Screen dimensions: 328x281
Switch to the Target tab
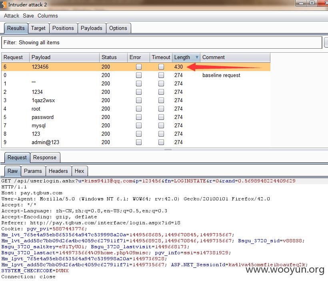pyautogui.click(x=38, y=28)
